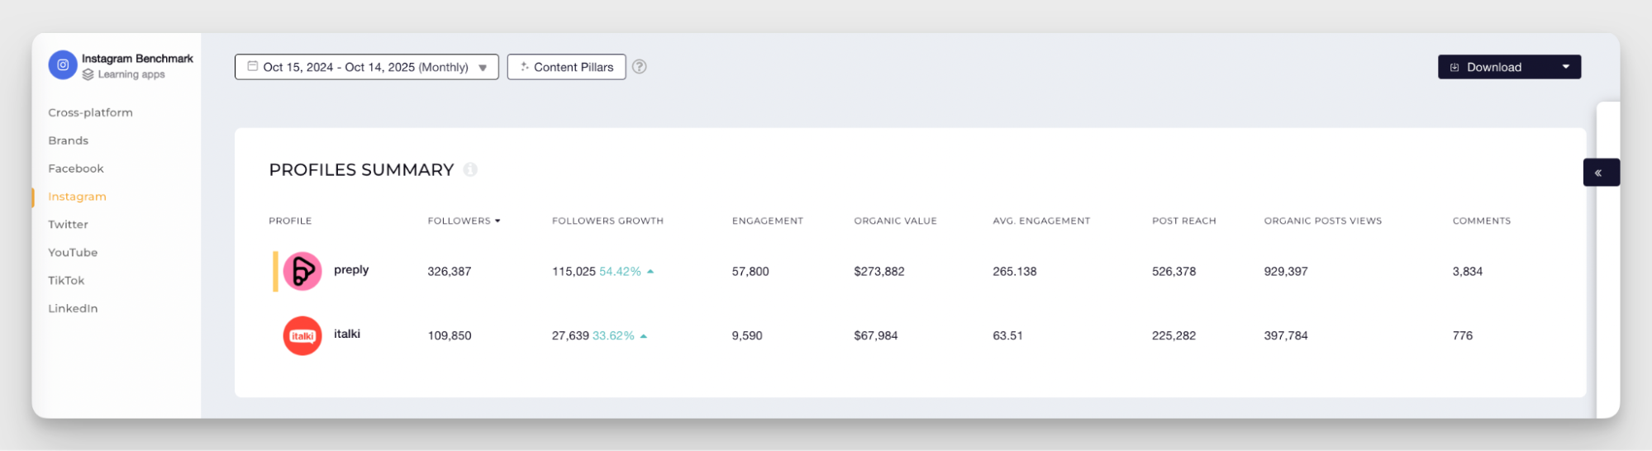
Task: Click the preply followers growth percentage
Action: [x=620, y=272]
